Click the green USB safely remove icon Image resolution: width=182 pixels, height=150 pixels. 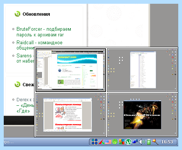(149, 142)
